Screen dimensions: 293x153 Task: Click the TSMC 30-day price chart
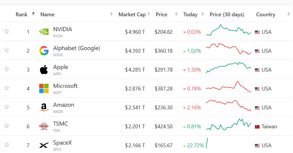[228, 124]
